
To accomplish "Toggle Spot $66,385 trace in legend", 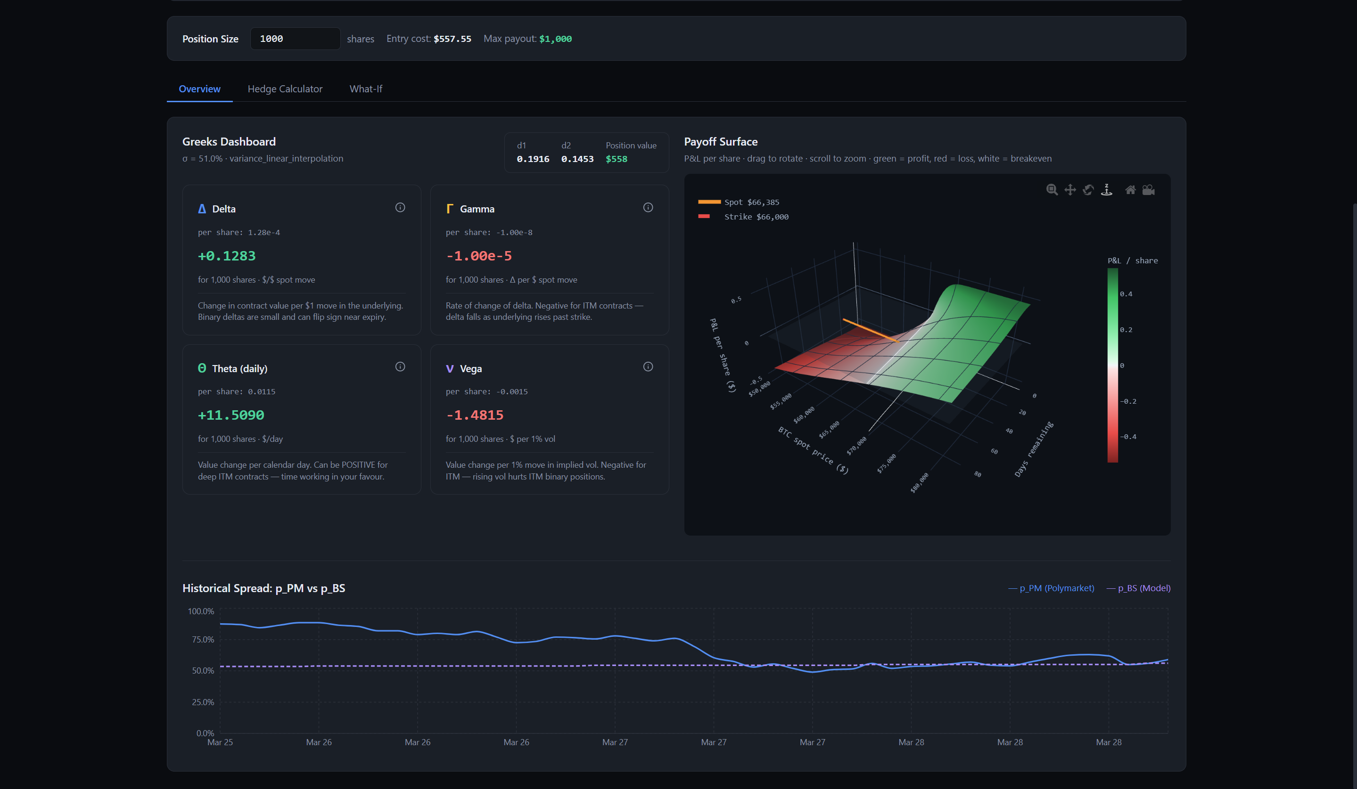I will 751,203.
